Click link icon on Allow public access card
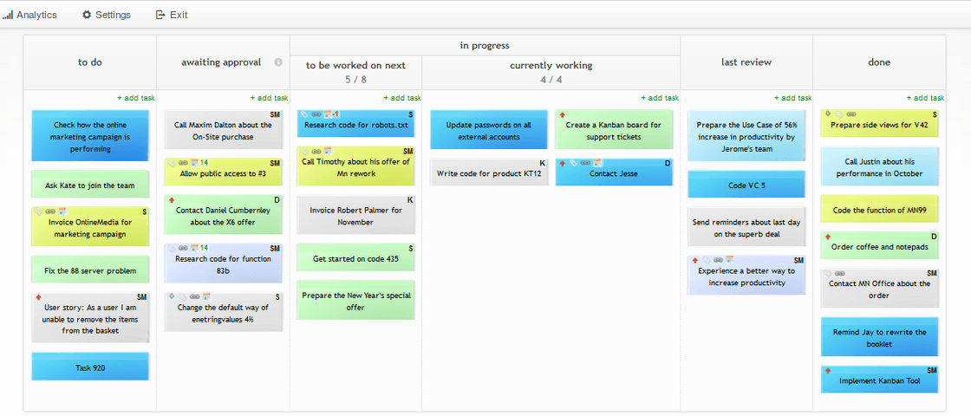Viewport: 971px width, 416px height. (183, 163)
